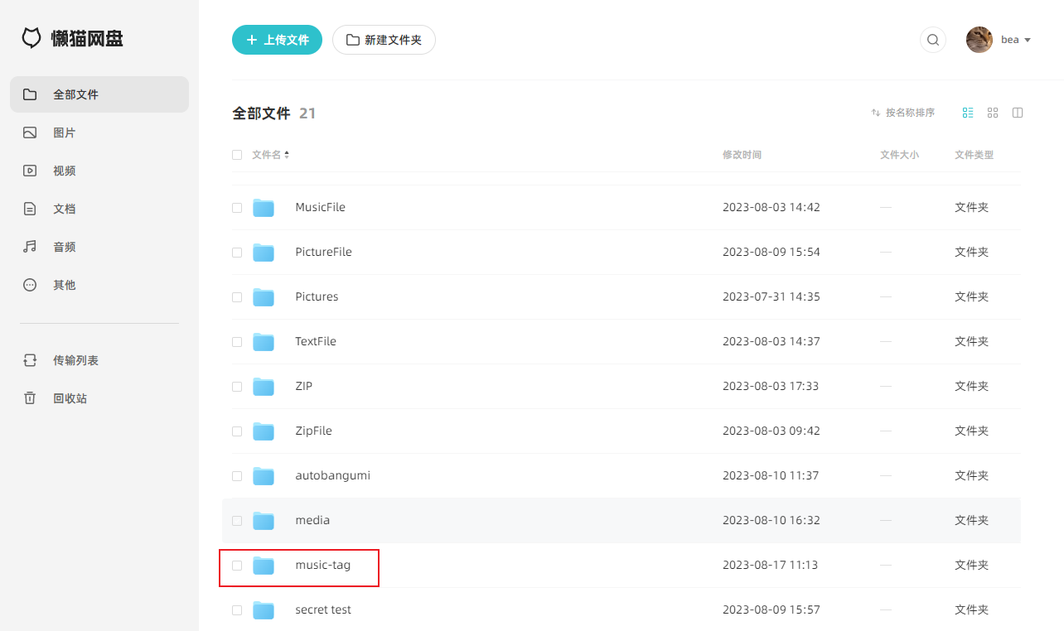Click the 全部文件 21 heading
Viewport: 1064px width, 631px height.
(274, 113)
